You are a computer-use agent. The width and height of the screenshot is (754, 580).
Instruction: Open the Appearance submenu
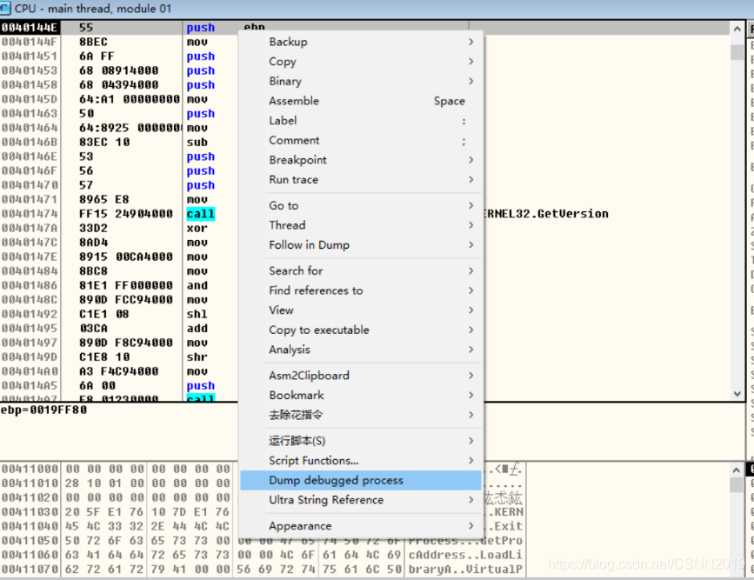click(x=361, y=526)
